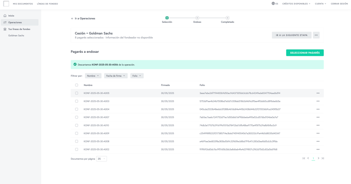Go to next page arrow
The height and width of the screenshot is (184, 351).
pyautogui.click(x=318, y=159)
